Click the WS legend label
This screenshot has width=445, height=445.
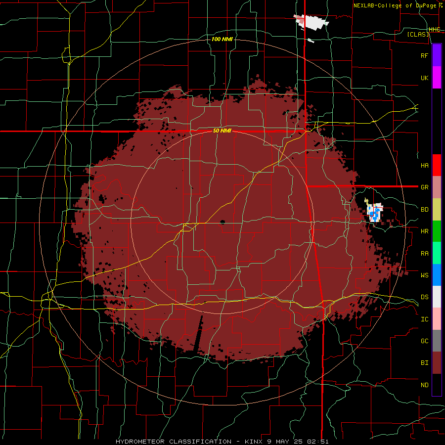click(424, 275)
